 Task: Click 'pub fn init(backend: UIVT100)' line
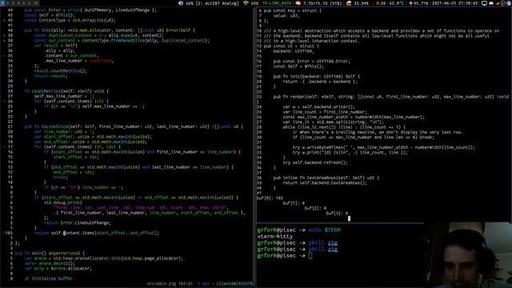(x=317, y=77)
